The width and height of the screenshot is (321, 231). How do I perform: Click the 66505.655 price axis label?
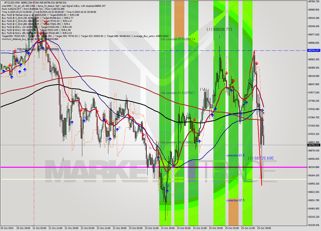pyautogui.click(x=314, y=159)
